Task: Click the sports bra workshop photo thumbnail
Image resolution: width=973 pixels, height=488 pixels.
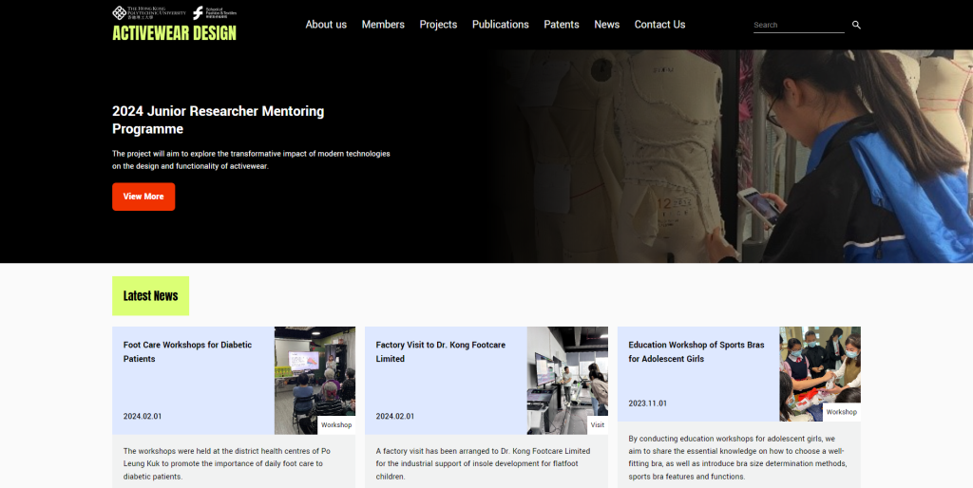Action: point(819,370)
